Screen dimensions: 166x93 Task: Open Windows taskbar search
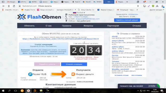9,91
